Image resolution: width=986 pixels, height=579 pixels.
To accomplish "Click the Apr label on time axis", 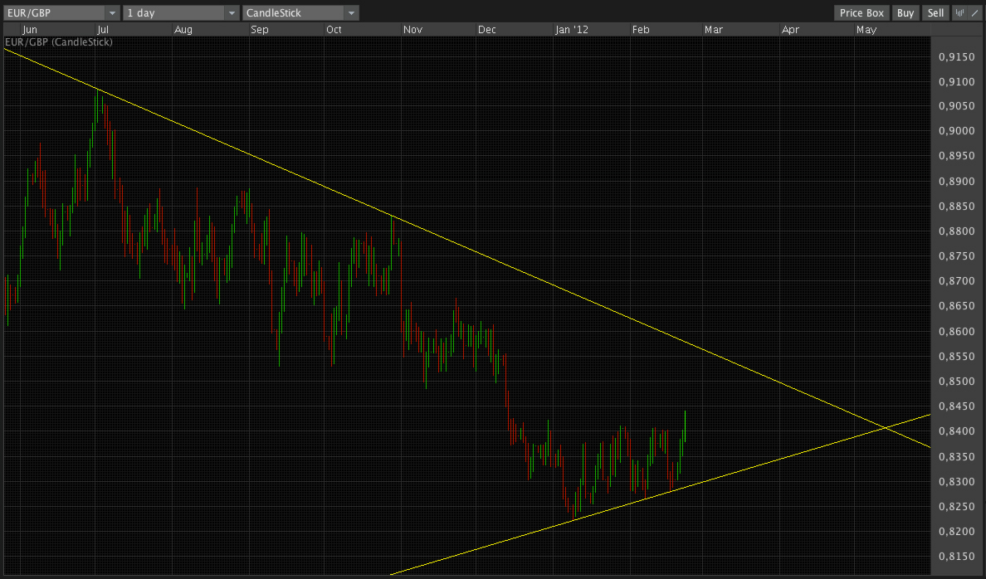I will click(x=790, y=30).
